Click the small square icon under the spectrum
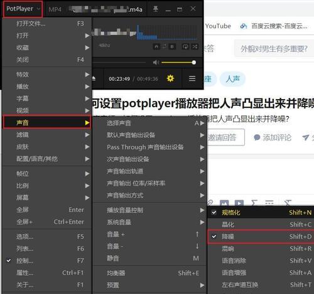This screenshot has width=314, height=294. (172, 46)
